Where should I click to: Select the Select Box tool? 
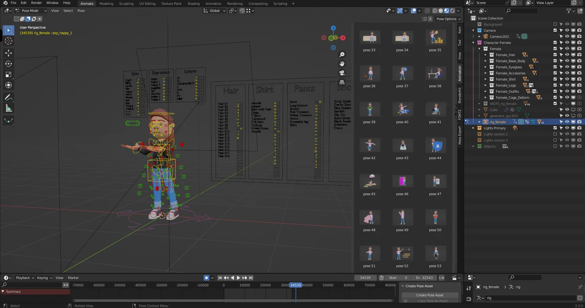pos(9,30)
